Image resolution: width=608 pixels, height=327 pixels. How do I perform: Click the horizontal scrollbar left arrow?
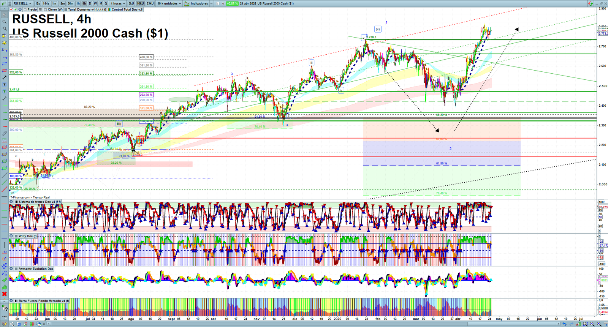(49, 324)
